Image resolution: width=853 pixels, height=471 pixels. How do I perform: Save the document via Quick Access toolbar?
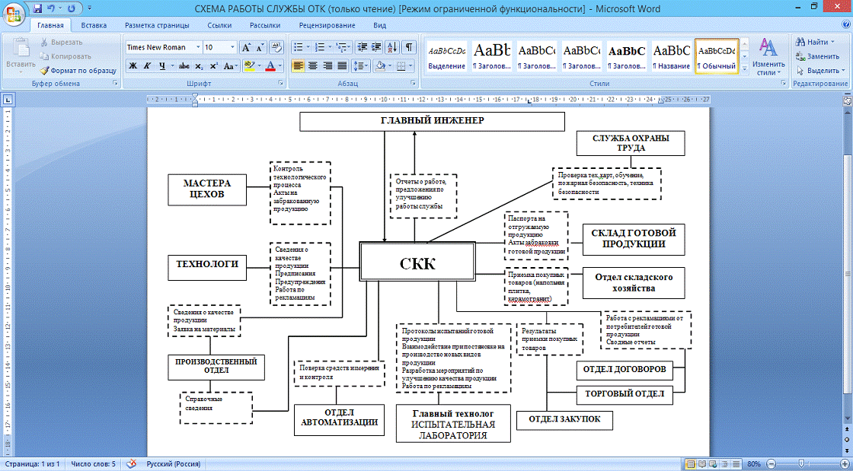tap(37, 9)
